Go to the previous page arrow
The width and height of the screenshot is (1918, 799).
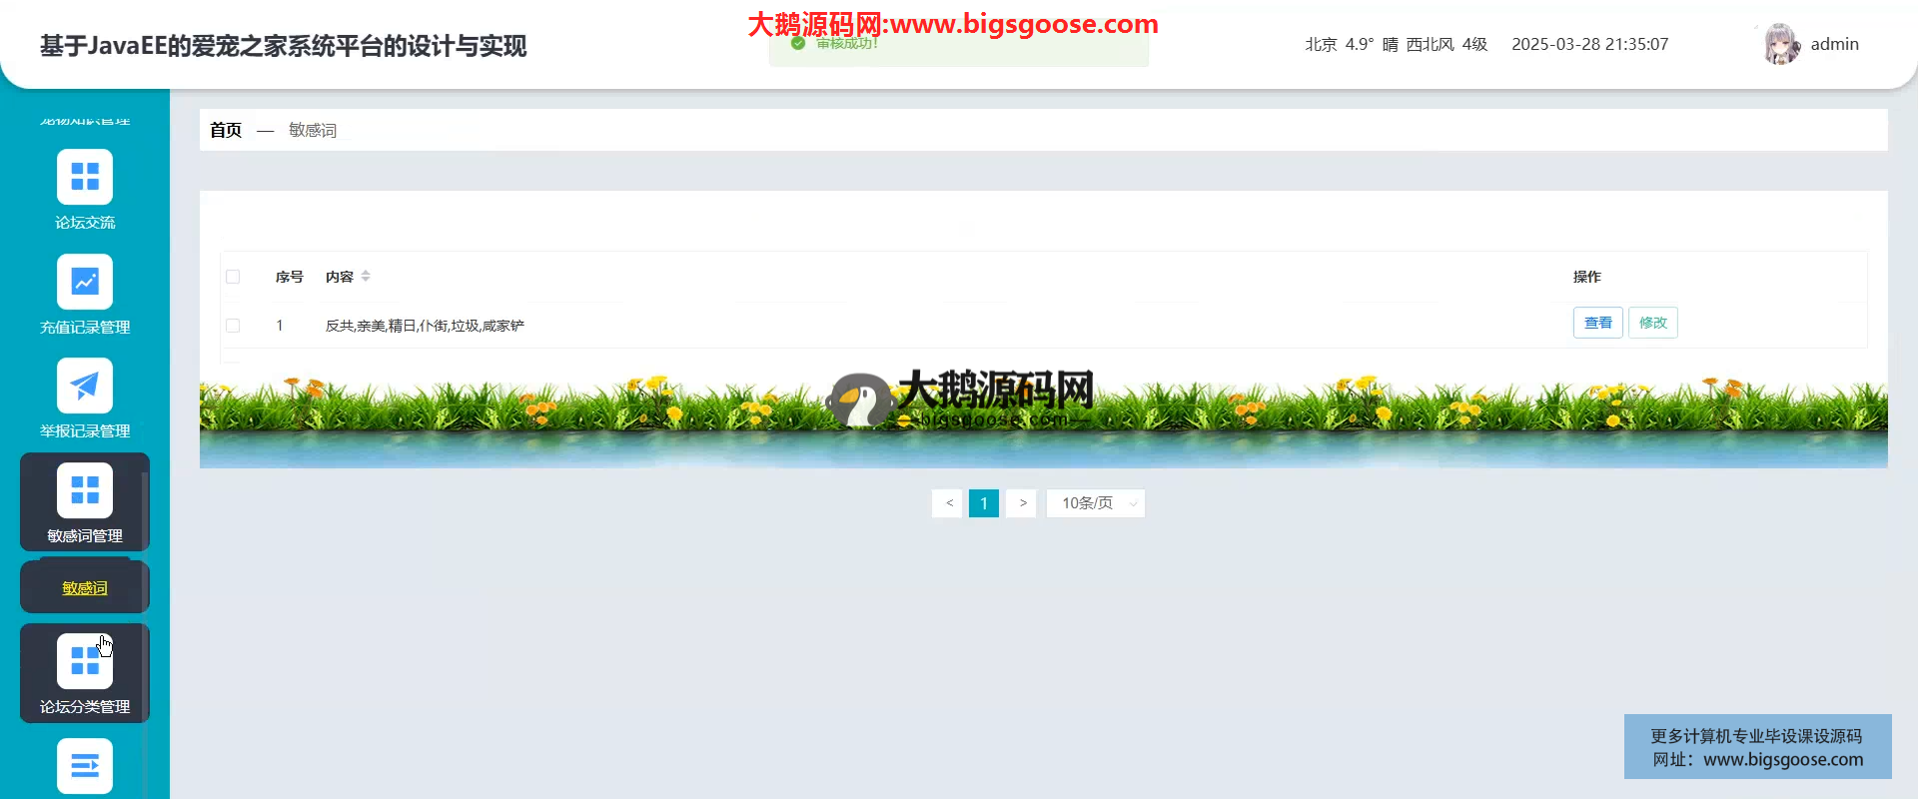click(949, 503)
